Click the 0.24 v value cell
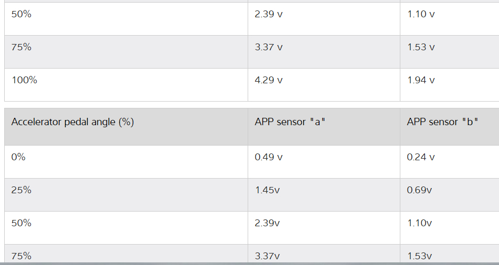The image size is (499, 265). [x=421, y=157]
